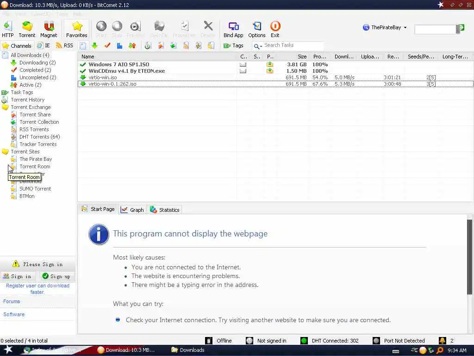Click the HTTP download toolbar icon
This screenshot has width=474, height=356.
[x=7, y=29]
